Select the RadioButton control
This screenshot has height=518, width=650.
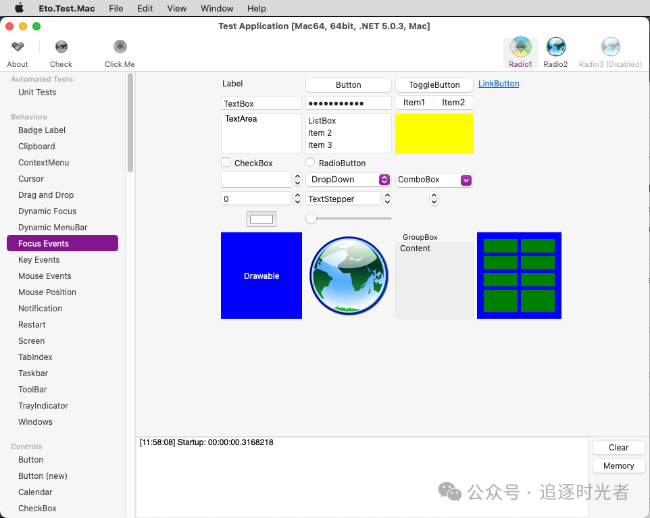click(310, 162)
